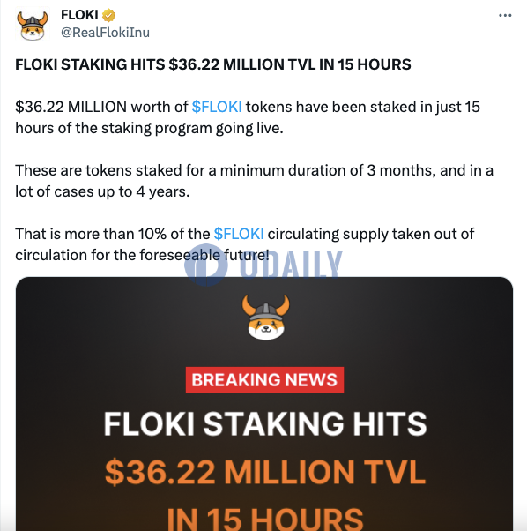
Task: Open the FLOKI profile avatar
Action: [33, 26]
